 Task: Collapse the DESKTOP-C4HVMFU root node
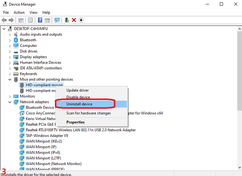point(4,29)
